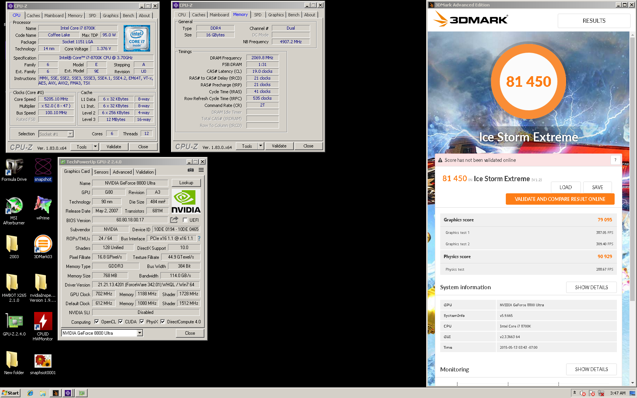Click the Tools button in Memory tab window
This screenshot has width=637, height=398.
(247, 146)
